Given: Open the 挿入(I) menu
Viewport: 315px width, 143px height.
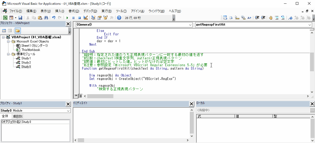Looking at the screenshot, I should point(60,11).
